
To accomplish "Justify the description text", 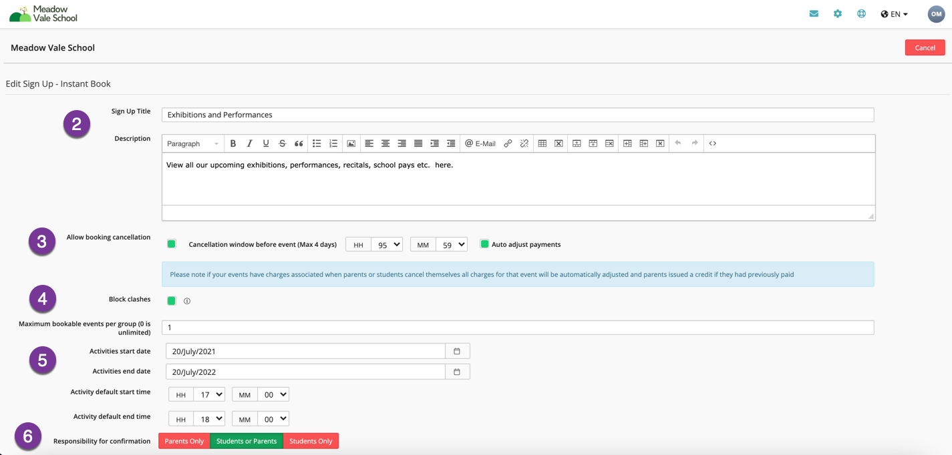I will click(x=418, y=143).
